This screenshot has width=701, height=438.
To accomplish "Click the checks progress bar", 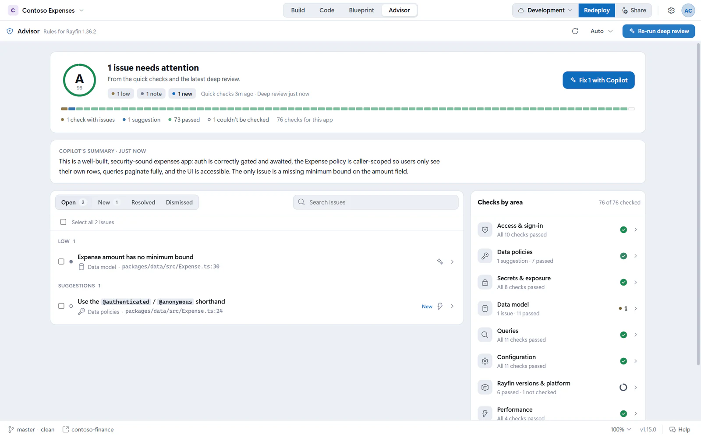I will 348,109.
